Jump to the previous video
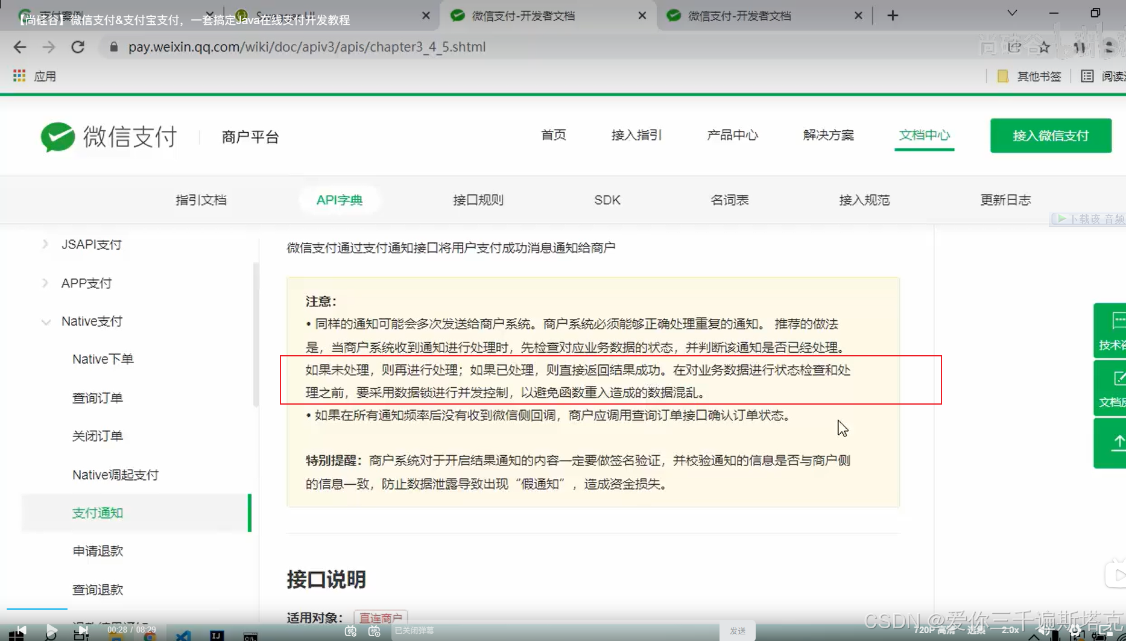Screen dimensions: 1126x641 point(21,631)
